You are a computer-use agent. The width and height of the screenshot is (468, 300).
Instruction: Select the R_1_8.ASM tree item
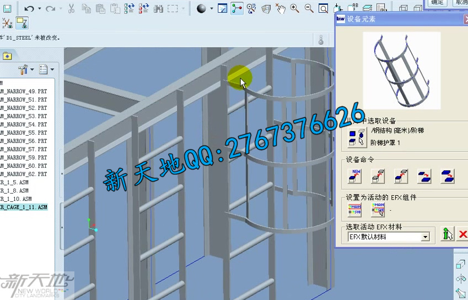14,190
